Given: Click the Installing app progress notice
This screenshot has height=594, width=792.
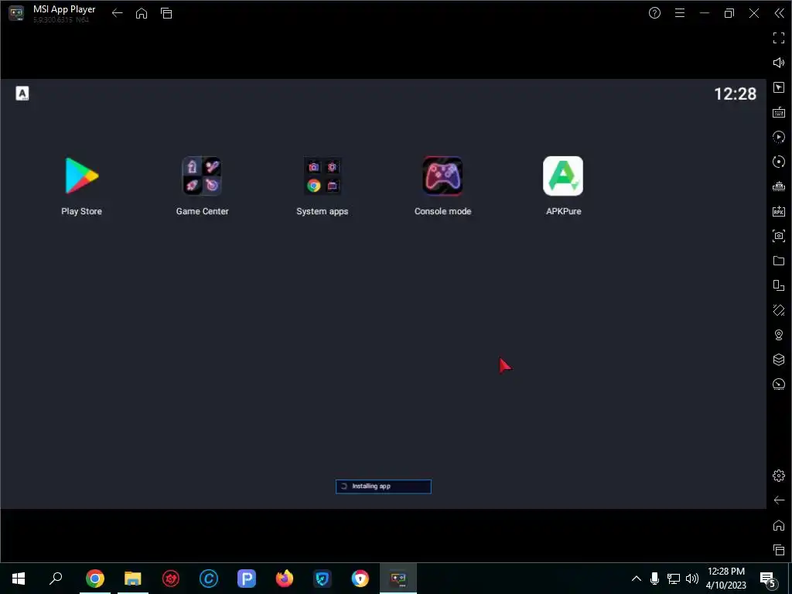Looking at the screenshot, I should point(384,486).
